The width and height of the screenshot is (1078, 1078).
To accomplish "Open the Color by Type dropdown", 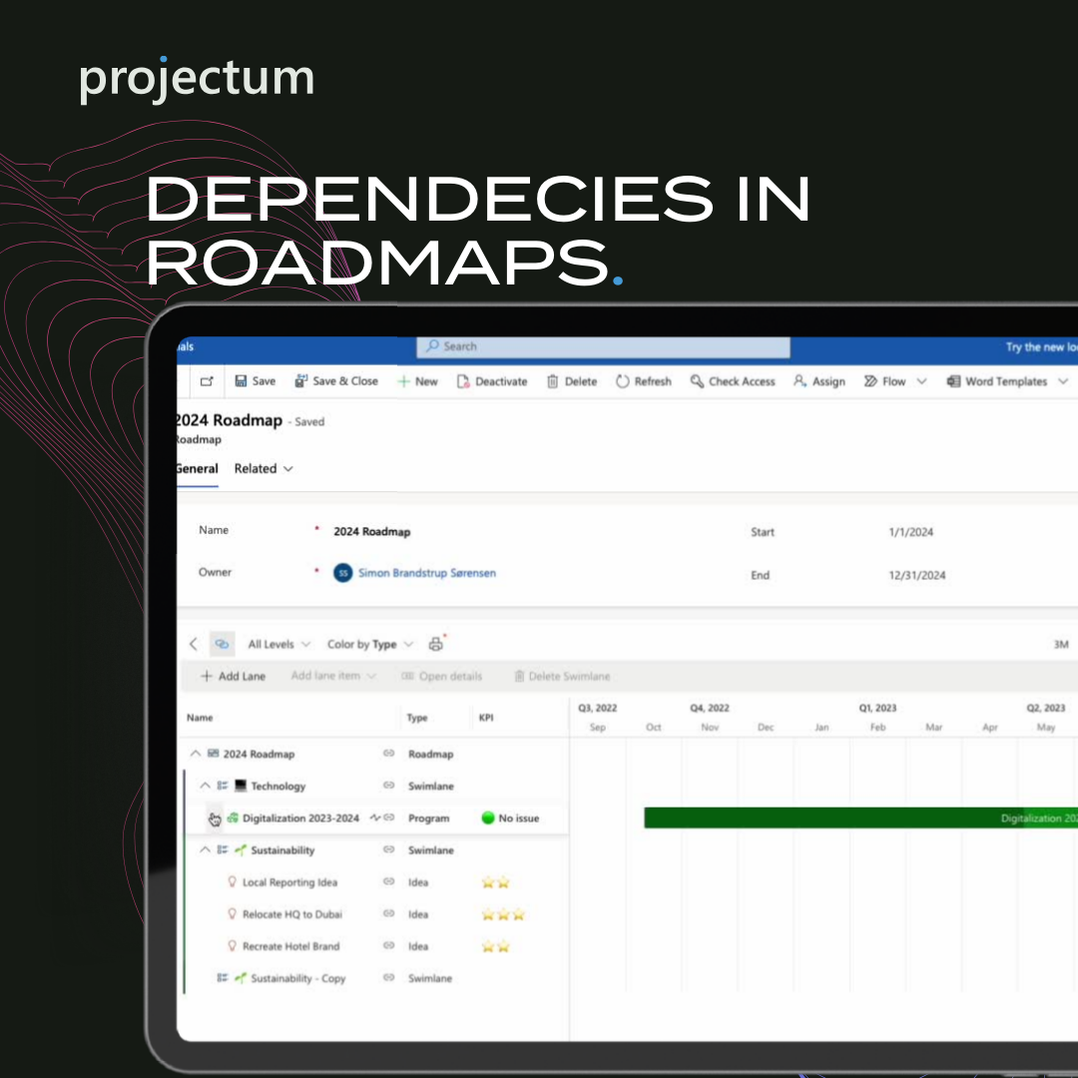I will tap(370, 644).
